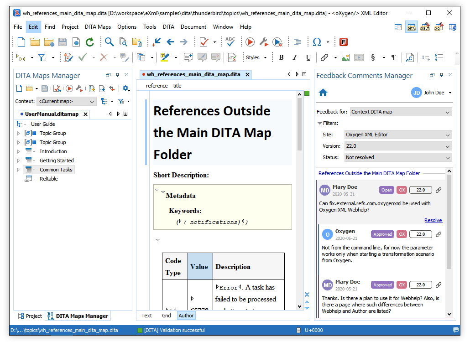Click the Add comment speech bubble icon

(188, 57)
